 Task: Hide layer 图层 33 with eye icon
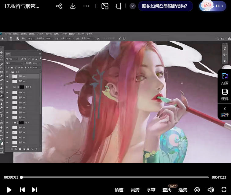(x=7, y=76)
